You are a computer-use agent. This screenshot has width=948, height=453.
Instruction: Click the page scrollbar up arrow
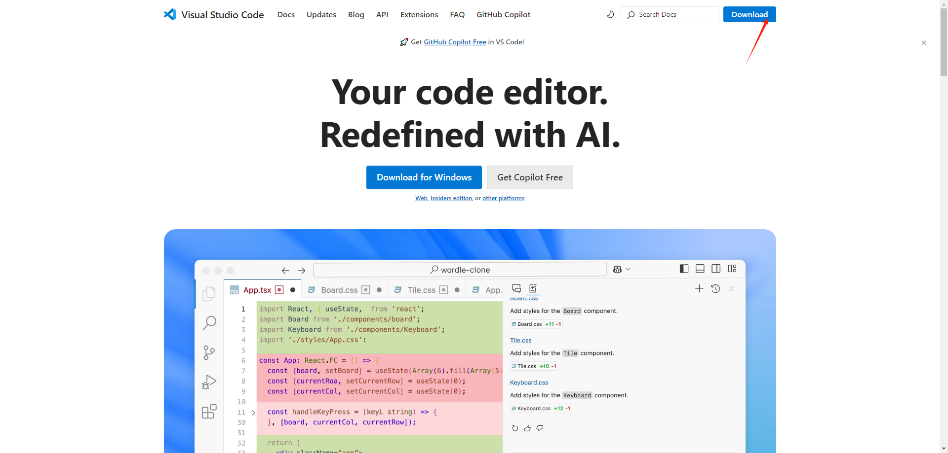(944, 4)
